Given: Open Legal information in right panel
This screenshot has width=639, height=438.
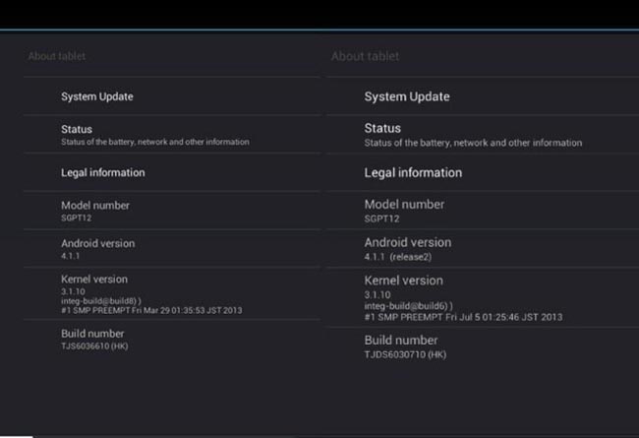Looking at the screenshot, I should pos(483,172).
